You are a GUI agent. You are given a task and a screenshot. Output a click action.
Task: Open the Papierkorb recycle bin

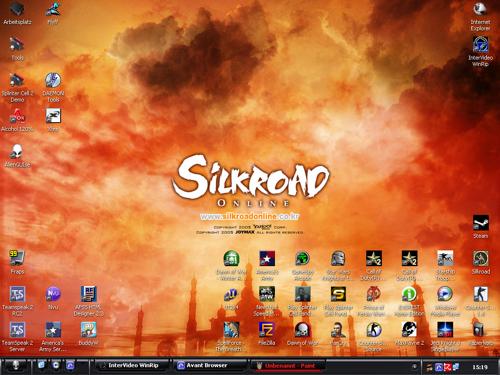coord(480,330)
